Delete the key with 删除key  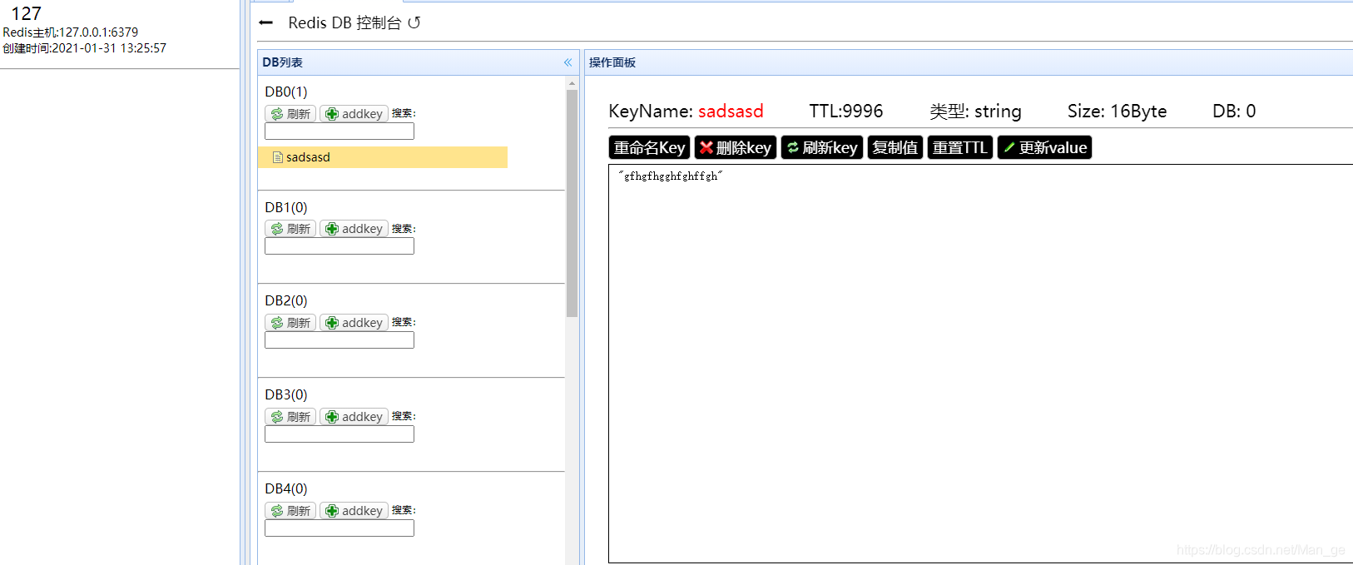[x=736, y=147]
